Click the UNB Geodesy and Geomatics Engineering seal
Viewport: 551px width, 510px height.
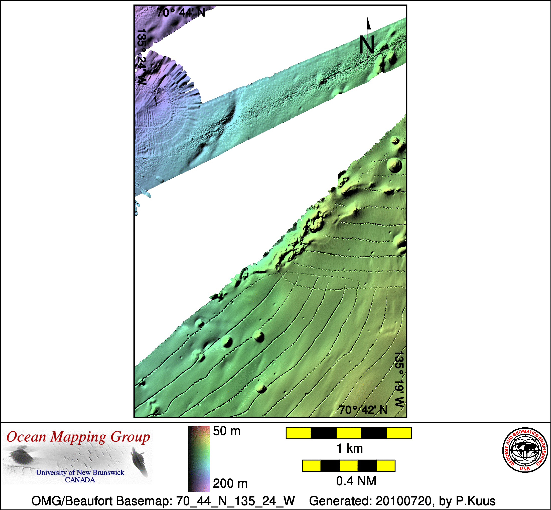tap(525, 450)
